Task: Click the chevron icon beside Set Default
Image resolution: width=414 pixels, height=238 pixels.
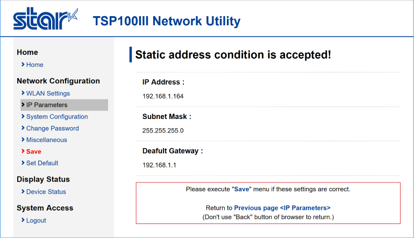Action: pos(23,163)
